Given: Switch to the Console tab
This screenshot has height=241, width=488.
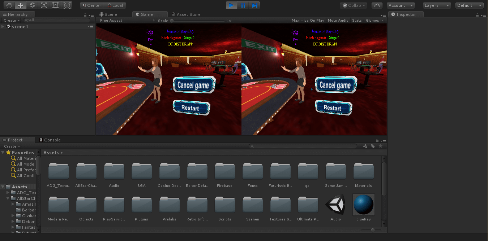Looking at the screenshot, I should click(50, 140).
